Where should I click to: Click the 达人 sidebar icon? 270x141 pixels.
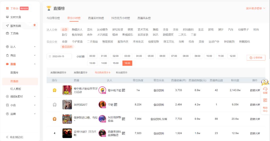(7, 47)
